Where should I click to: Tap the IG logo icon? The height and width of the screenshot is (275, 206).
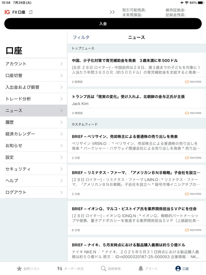7,12
